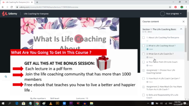189x106 pixels.
Task: Open the Chrome profile avatar
Action: pos(182,7)
